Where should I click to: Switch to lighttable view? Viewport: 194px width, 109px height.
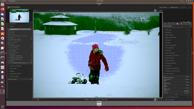(163, 7)
